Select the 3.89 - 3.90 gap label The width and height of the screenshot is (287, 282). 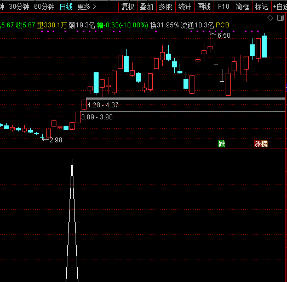pos(97,117)
